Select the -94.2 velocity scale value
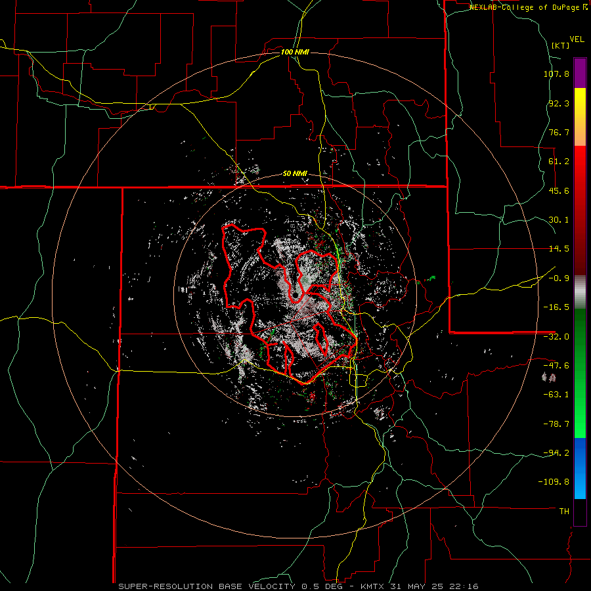Viewport: 591px width, 591px height. click(x=556, y=452)
